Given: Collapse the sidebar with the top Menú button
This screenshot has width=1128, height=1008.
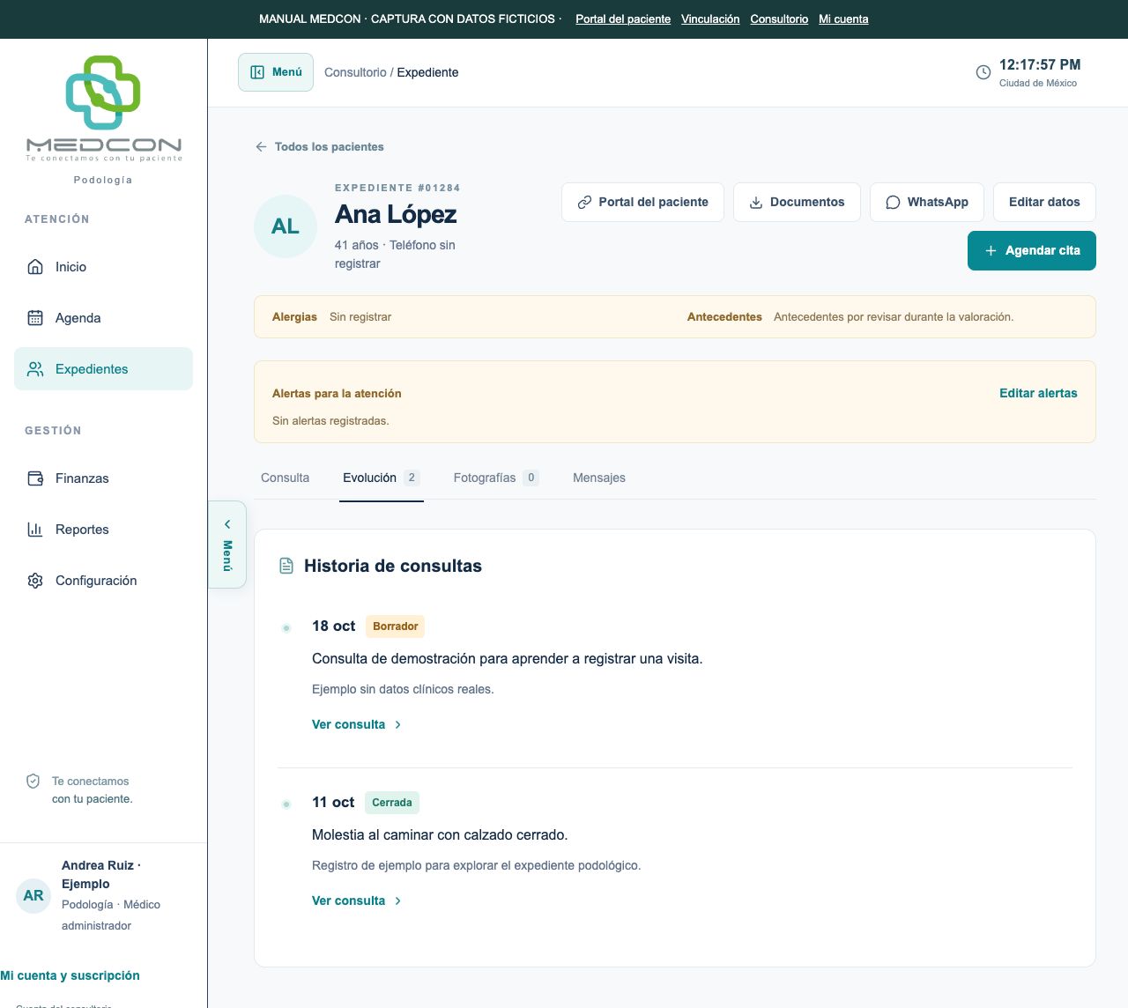Looking at the screenshot, I should [276, 72].
